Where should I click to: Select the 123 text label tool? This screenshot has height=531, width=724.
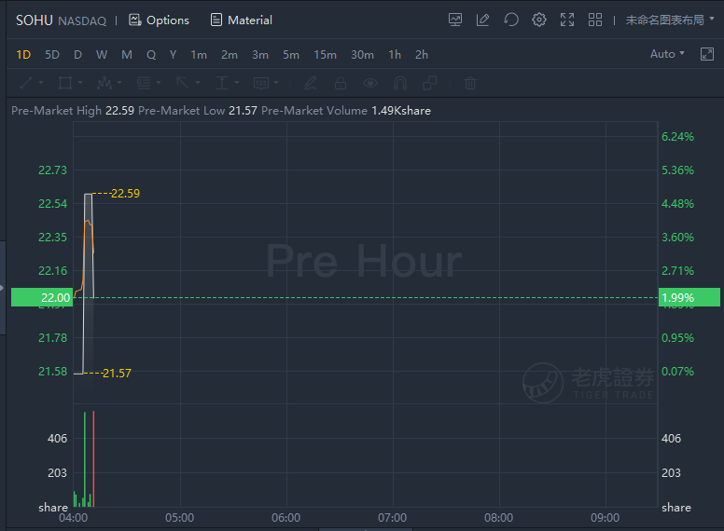pyautogui.click(x=261, y=83)
